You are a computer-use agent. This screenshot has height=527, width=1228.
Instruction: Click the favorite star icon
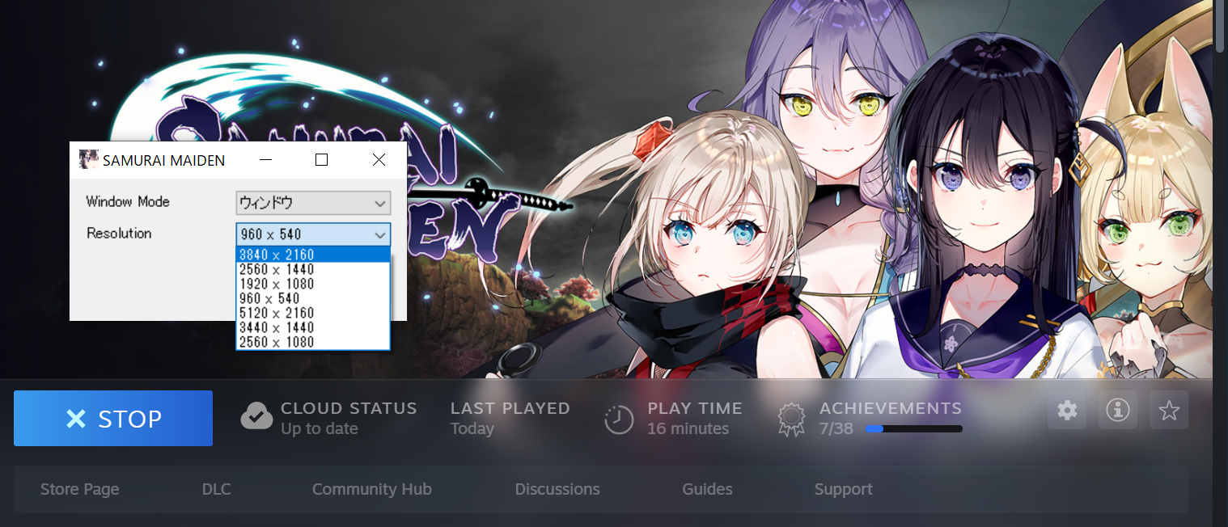tap(1168, 411)
